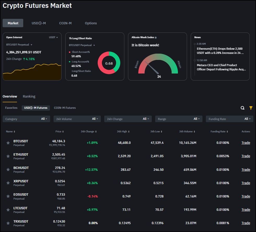Viewport: 256px width, 232px height.
Task: Click the Altcoin Week Index info icon
Action: [x=156, y=38]
